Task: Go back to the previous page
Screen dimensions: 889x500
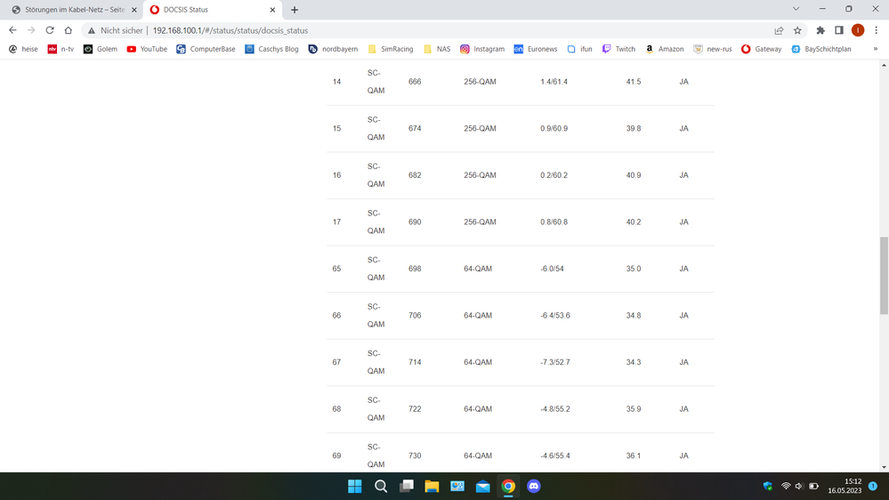Action: [12, 30]
